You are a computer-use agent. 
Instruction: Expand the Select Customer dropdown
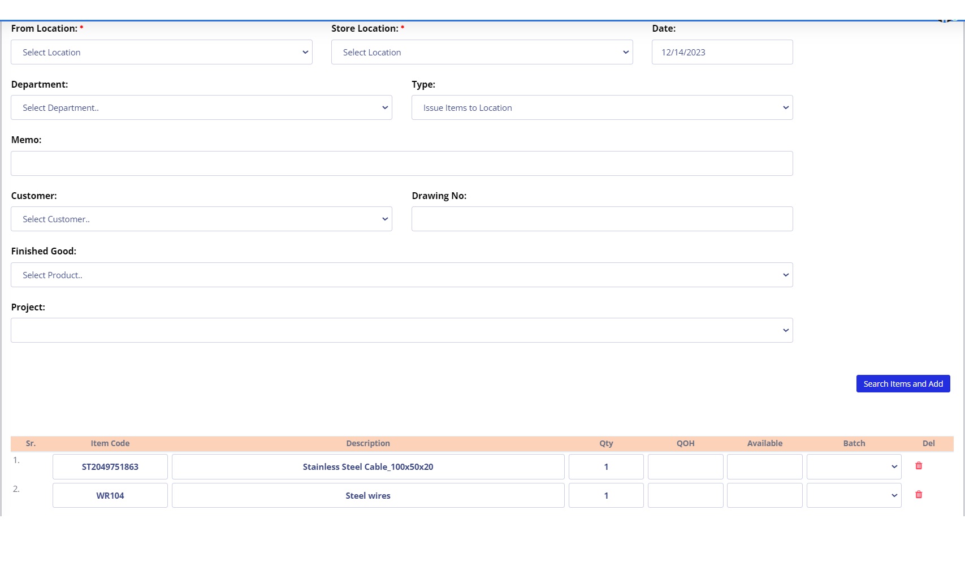click(x=201, y=219)
